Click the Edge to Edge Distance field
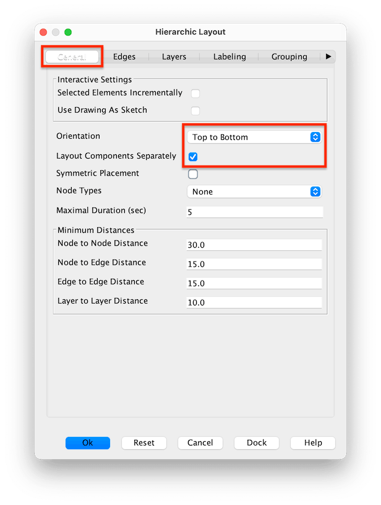This screenshot has width=381, height=505. pyautogui.click(x=254, y=283)
